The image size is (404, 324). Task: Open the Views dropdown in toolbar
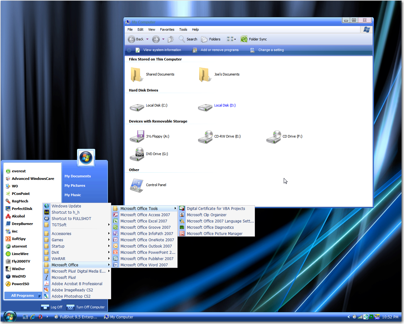pos(231,39)
